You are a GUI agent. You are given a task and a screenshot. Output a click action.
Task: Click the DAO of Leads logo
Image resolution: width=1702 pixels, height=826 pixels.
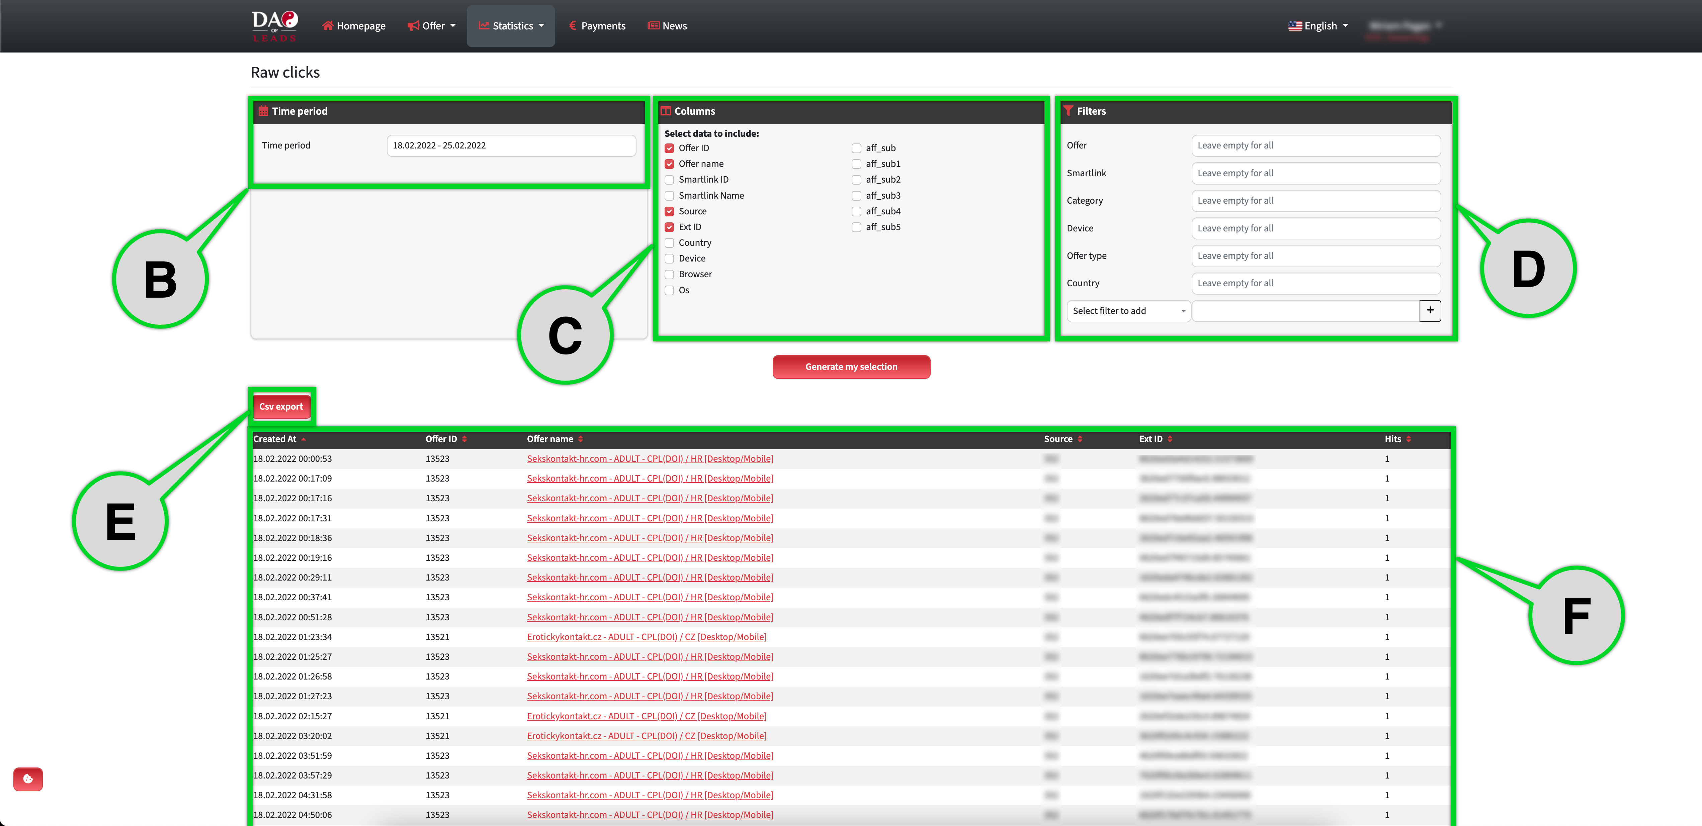[x=275, y=26]
